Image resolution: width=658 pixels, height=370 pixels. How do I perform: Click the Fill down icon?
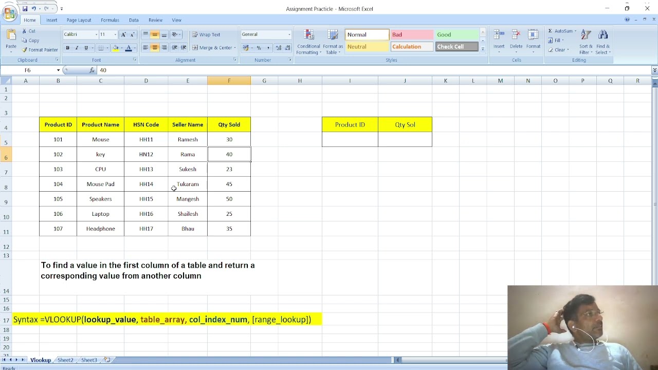pyautogui.click(x=550, y=41)
